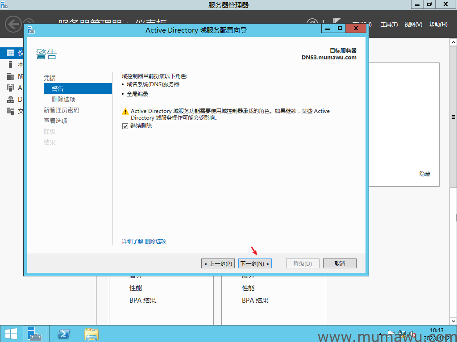Screen dimensions: 457x342
Task: Click 隐藏 to hide the welcome tile
Action: pyautogui.click(x=425, y=174)
